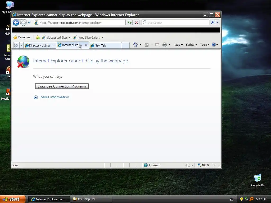Click Diagnose Connection Problems button
This screenshot has height=203, width=271.
point(62,86)
